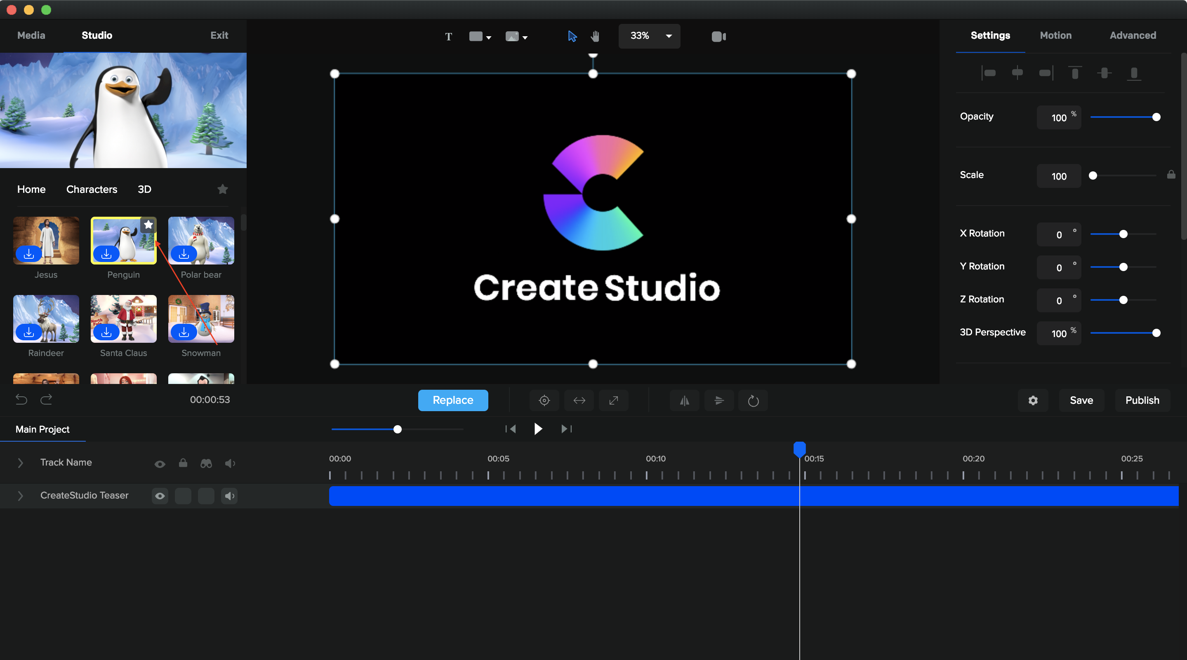Click the Characters breadcrumb

[x=92, y=189]
